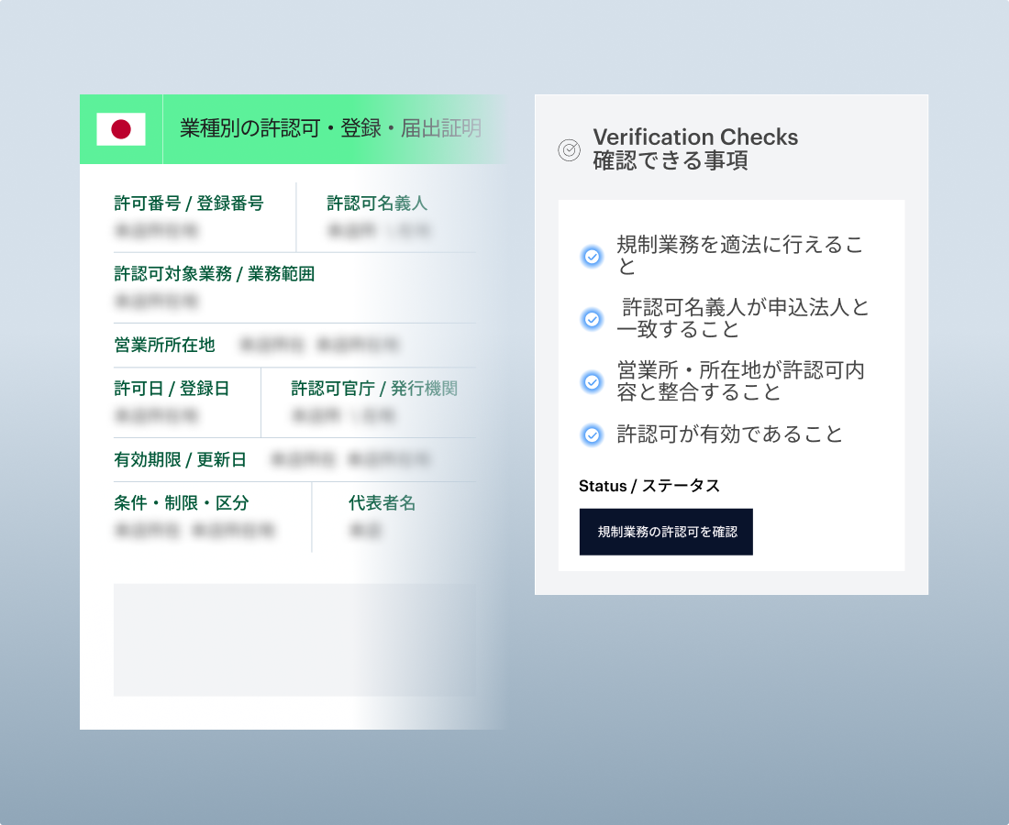Click the 代表者名 field
1009x825 pixels.
click(x=382, y=517)
